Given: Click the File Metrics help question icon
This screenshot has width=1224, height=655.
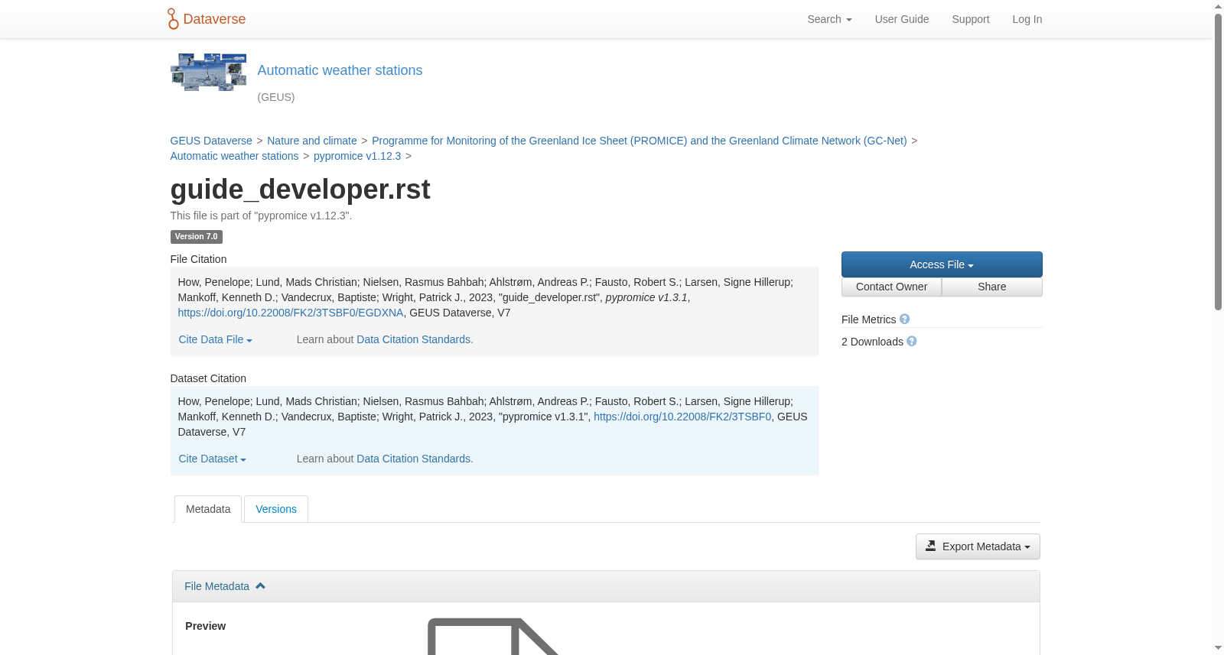Looking at the screenshot, I should click(x=904, y=319).
